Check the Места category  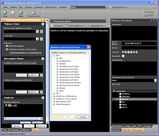point(120,107)
